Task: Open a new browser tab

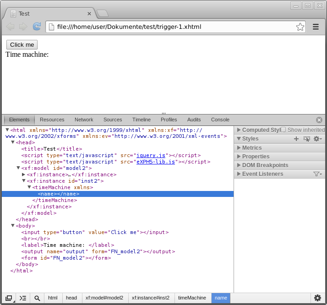Action: click(103, 13)
